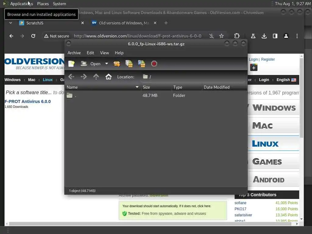
Task: Click the large WINDOWS category button
Action: click(274, 108)
